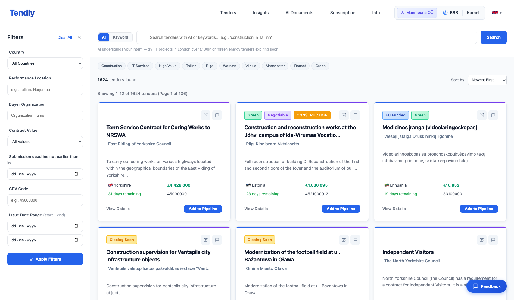Open the Feedback button
This screenshot has width=514, height=300.
[487, 286]
